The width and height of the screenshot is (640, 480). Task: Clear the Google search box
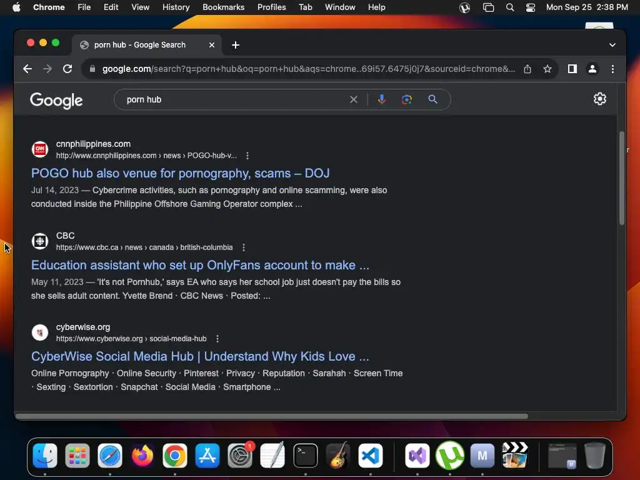(354, 99)
